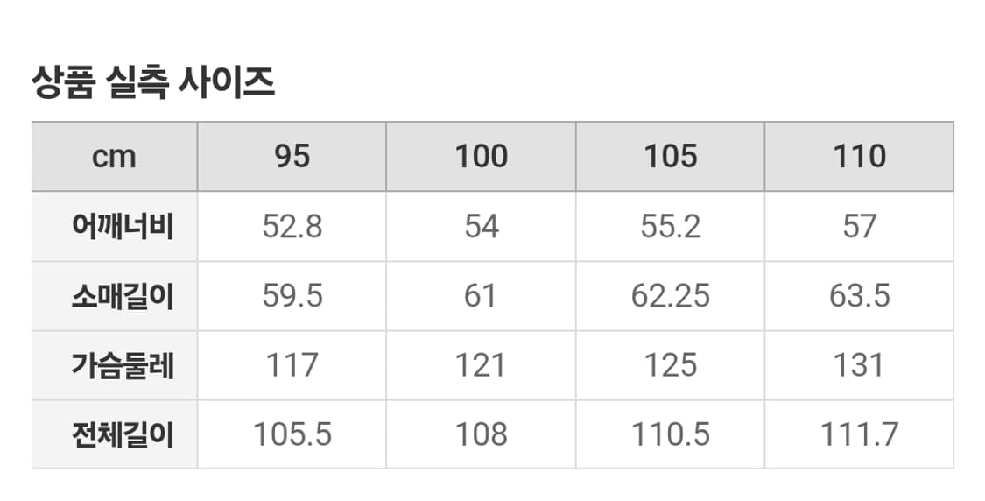Select the 105.5 total length cell
985x501 pixels.
(x=292, y=434)
